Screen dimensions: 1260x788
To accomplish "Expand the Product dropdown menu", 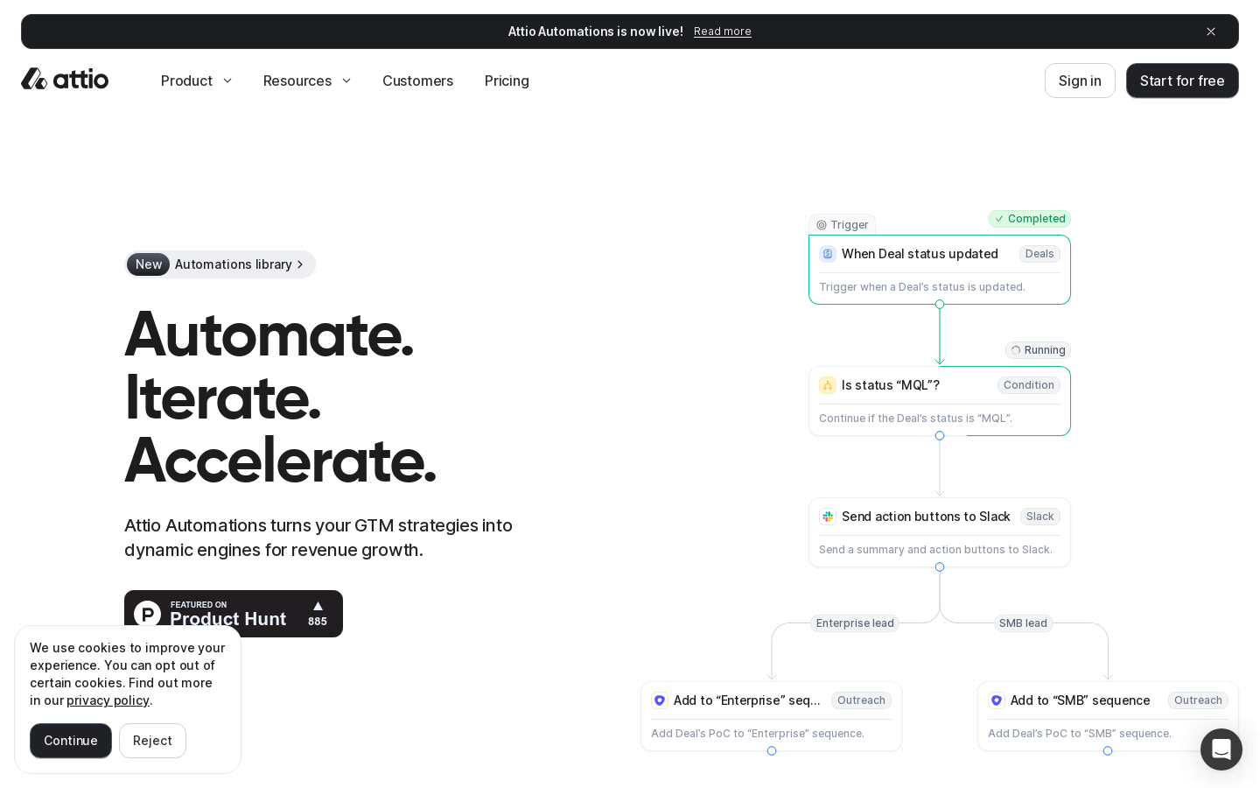I will 196,81.
